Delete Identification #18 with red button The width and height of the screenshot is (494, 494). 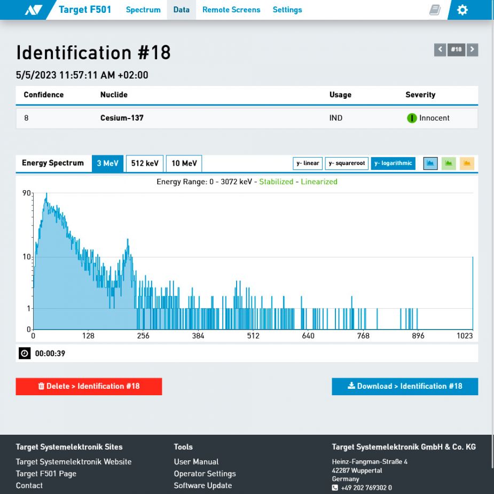pyautogui.click(x=89, y=386)
